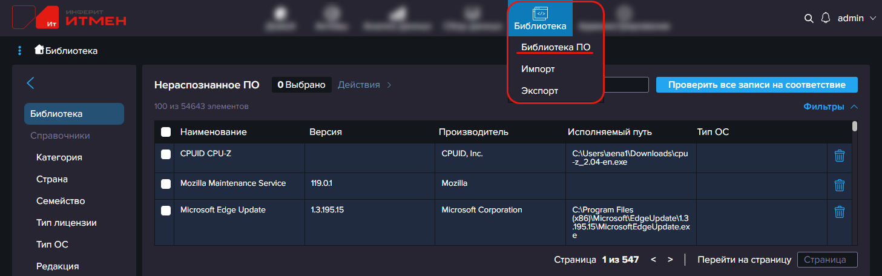
Task: Click the Страница page number input field
Action: tap(827, 260)
